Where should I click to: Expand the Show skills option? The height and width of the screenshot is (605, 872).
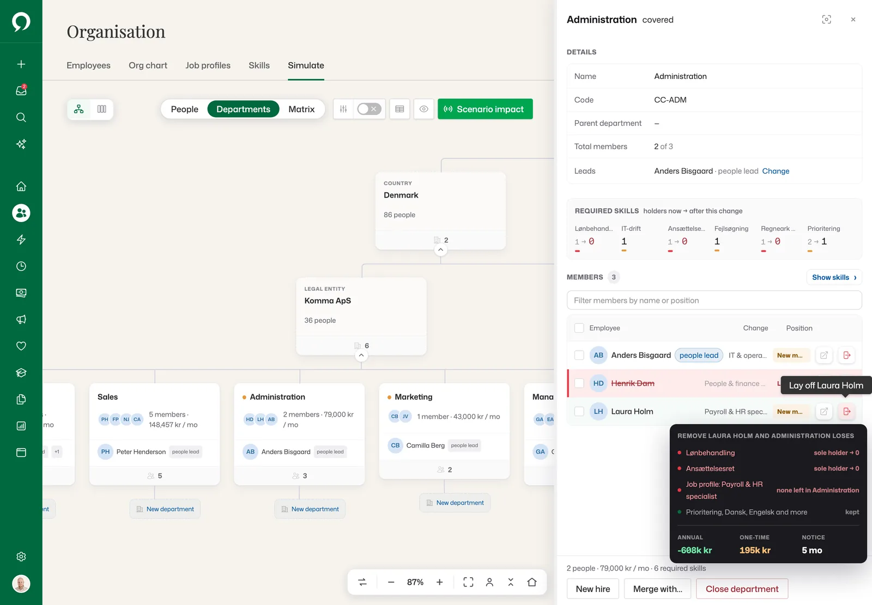[x=834, y=277]
